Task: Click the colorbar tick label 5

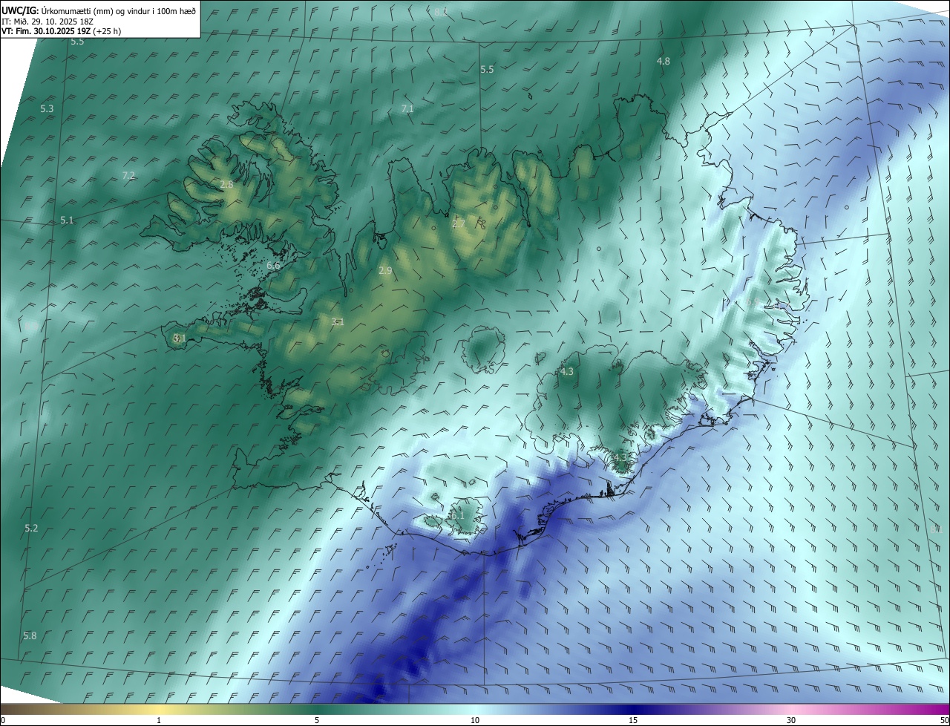Action: click(x=317, y=720)
